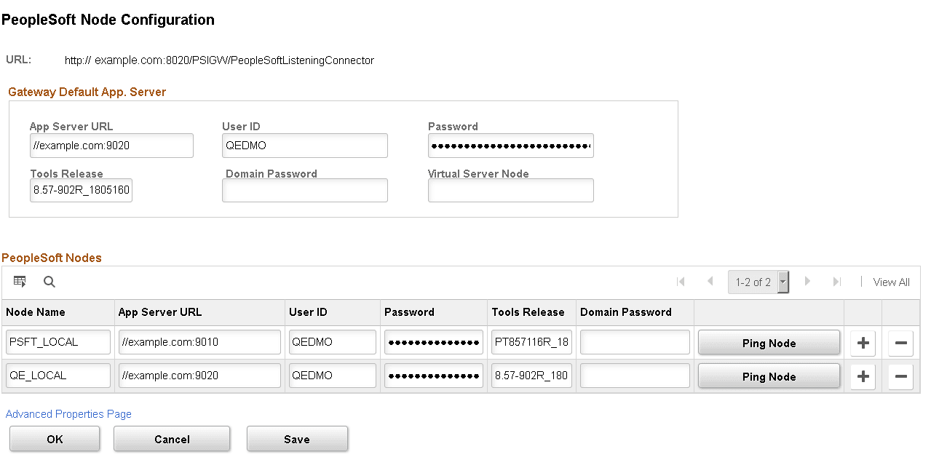Delete the PSFT_LOCAL row using the minus icon

900,342
